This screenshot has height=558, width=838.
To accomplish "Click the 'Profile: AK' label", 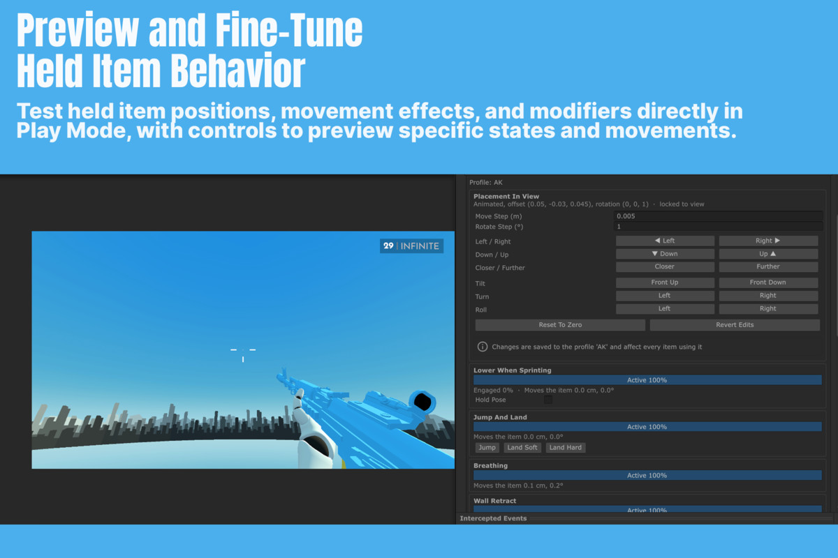I will click(486, 183).
